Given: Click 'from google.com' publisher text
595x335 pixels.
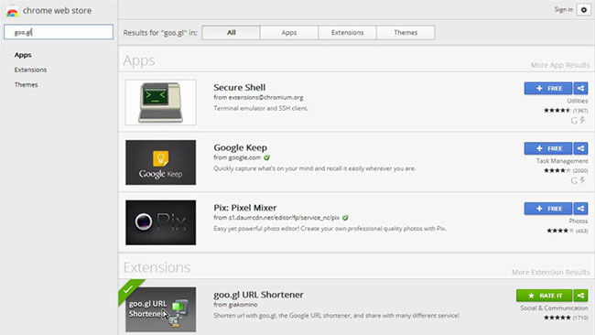Looking at the screenshot, I should tap(237, 157).
